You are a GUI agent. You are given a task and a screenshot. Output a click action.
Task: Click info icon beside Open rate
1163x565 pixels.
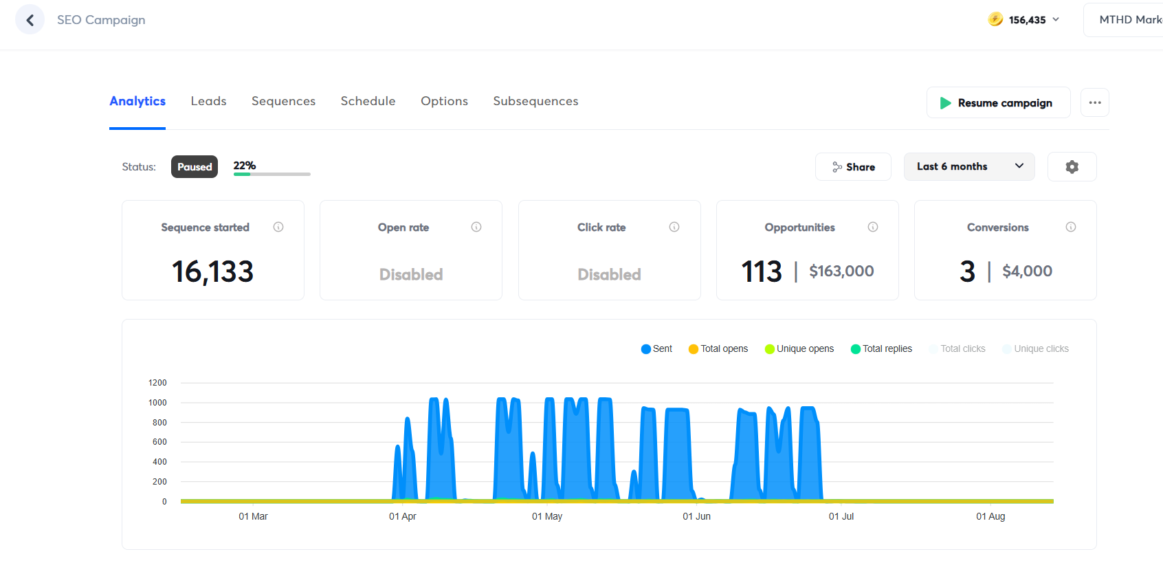(476, 227)
